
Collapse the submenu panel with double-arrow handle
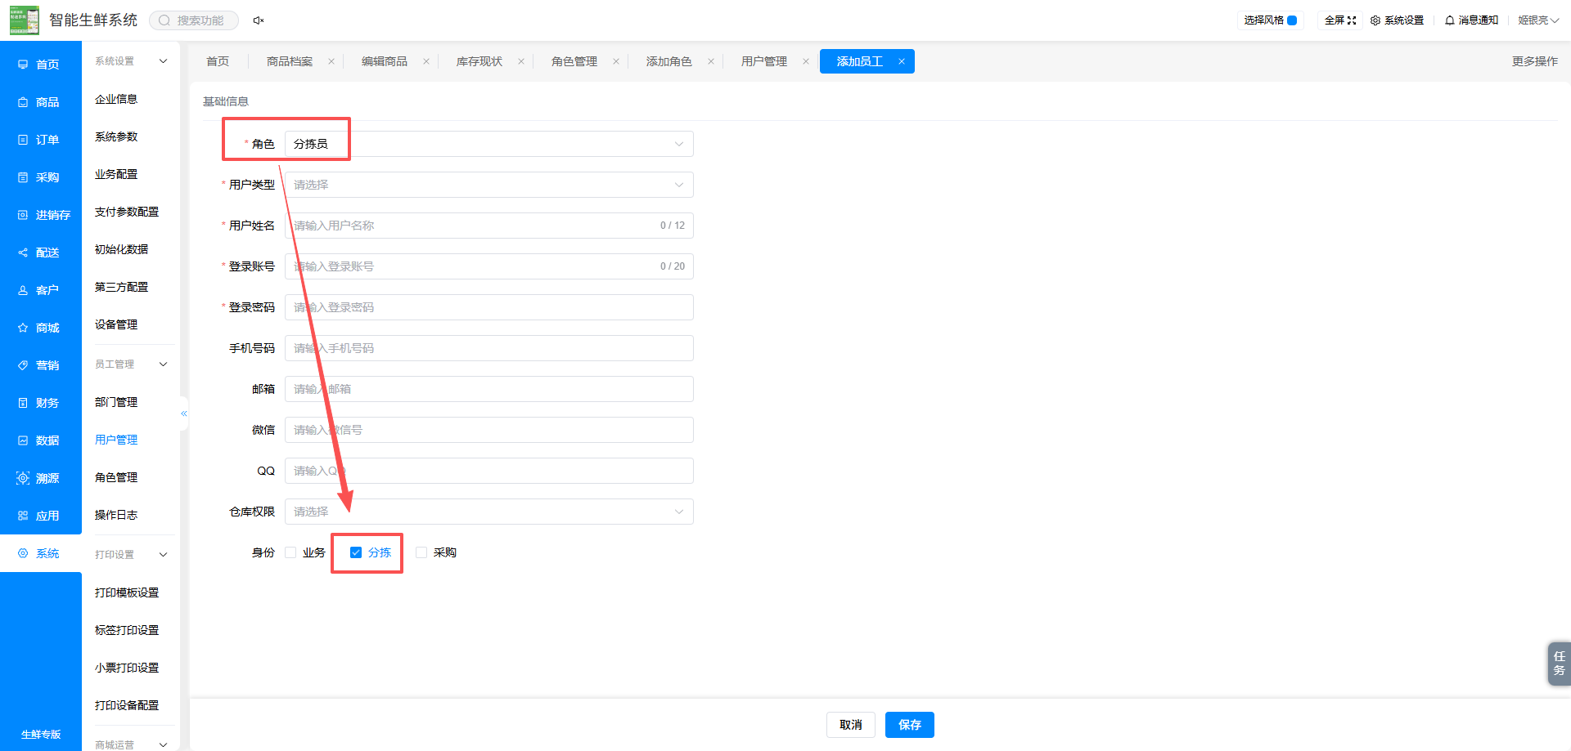click(184, 413)
